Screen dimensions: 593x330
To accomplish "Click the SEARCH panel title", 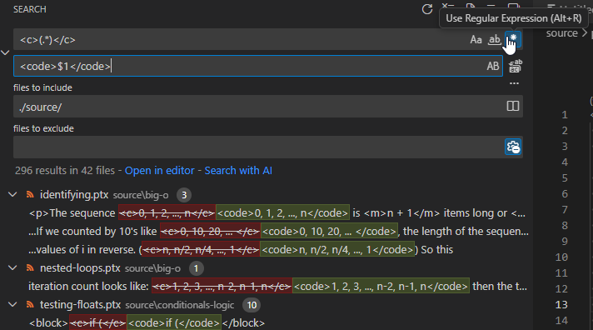I will click(30, 9).
